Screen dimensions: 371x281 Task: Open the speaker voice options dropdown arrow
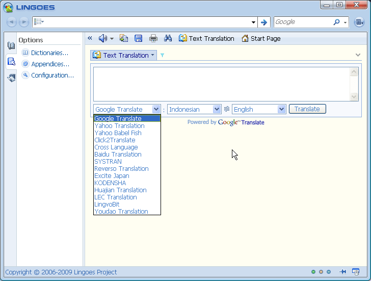tap(112, 38)
